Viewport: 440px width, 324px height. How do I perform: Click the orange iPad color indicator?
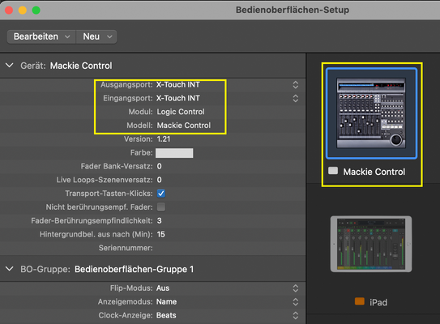360,301
